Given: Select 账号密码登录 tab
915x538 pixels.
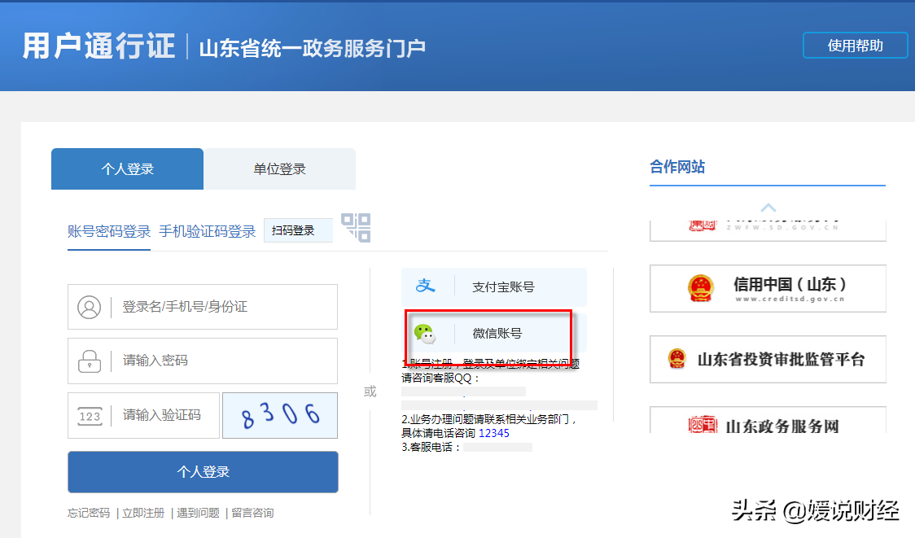Looking at the screenshot, I should 109,232.
